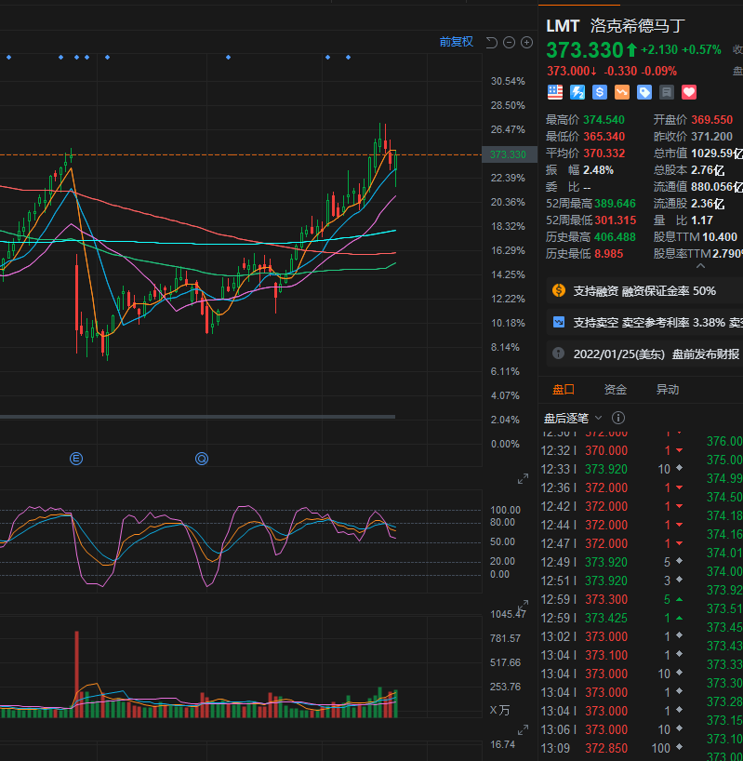Click gray info icon in earnings date row
Viewport: 743px width, 761px height.
[558, 354]
